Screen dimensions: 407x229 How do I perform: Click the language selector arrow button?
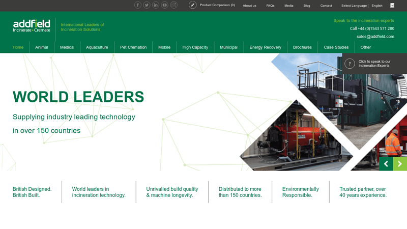(x=392, y=6)
